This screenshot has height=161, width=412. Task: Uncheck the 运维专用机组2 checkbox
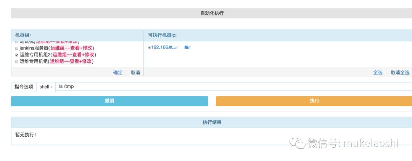point(16,55)
